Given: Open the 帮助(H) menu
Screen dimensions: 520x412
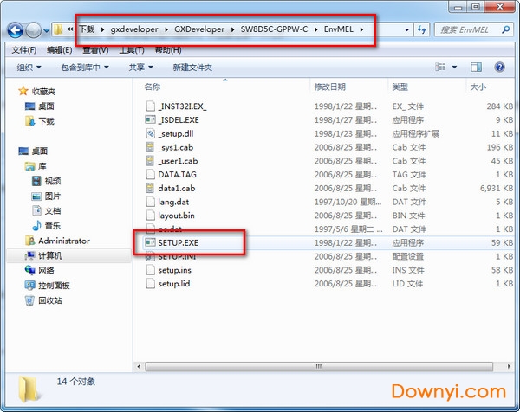Looking at the screenshot, I should (x=168, y=50).
